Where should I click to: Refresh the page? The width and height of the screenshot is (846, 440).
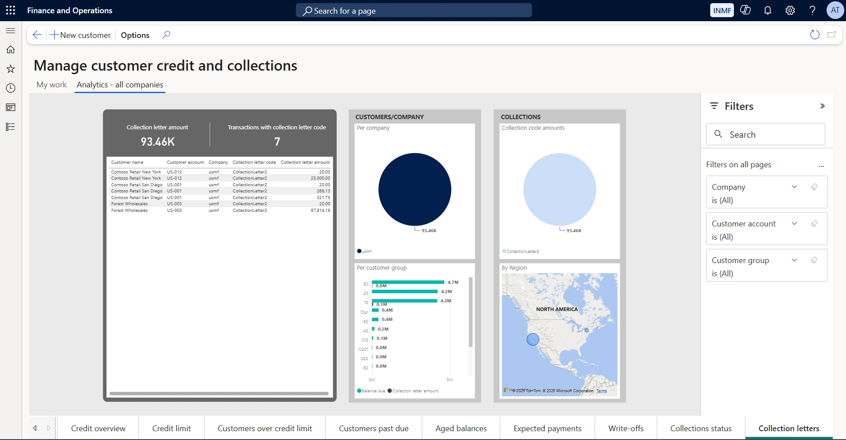[815, 35]
